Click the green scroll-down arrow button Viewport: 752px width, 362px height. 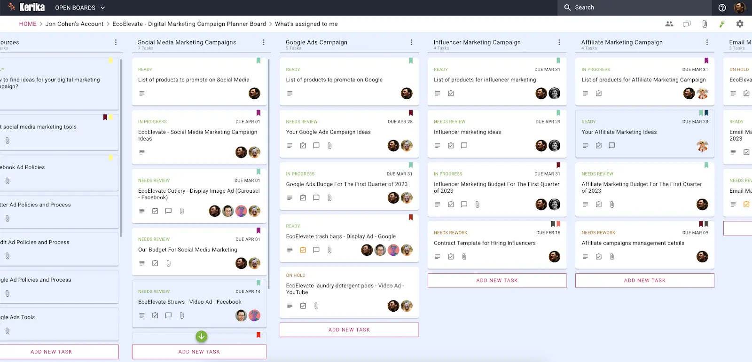pyautogui.click(x=201, y=337)
